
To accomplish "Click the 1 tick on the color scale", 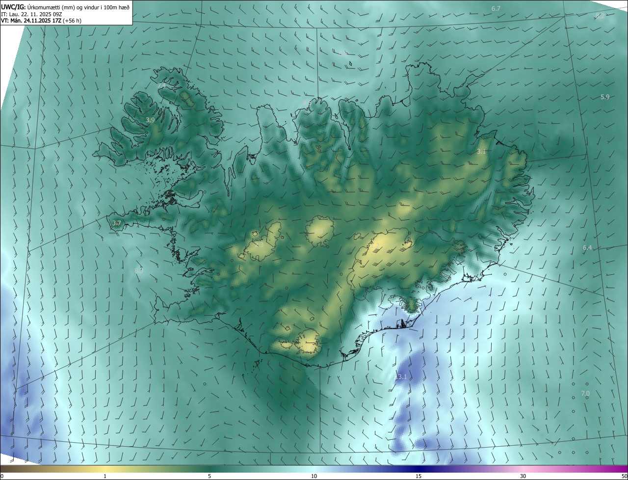I will coord(105,477).
